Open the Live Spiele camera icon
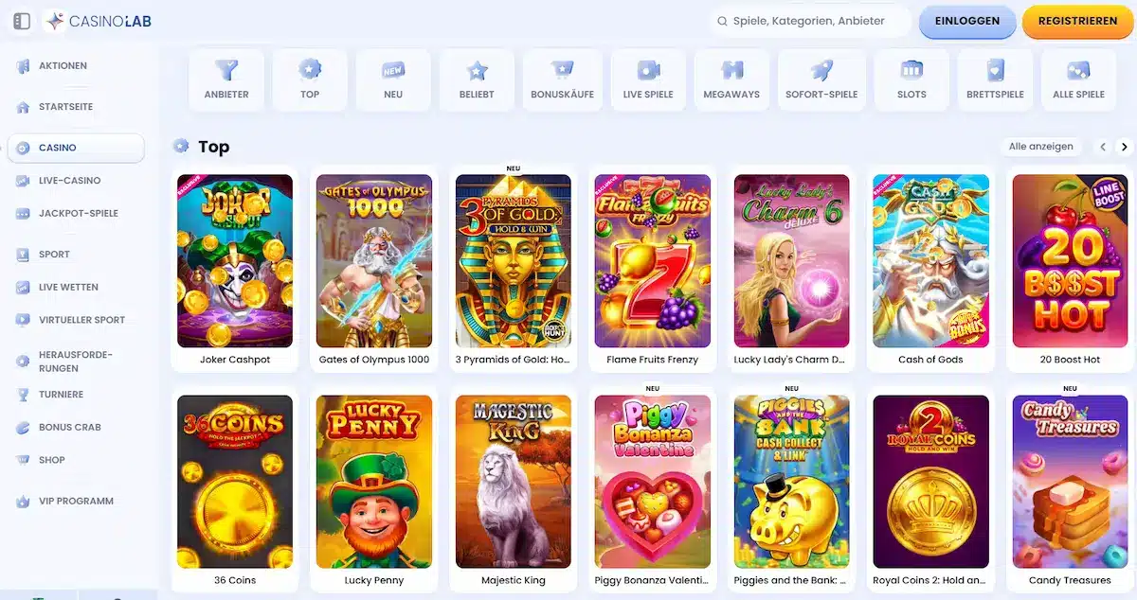 [648, 70]
